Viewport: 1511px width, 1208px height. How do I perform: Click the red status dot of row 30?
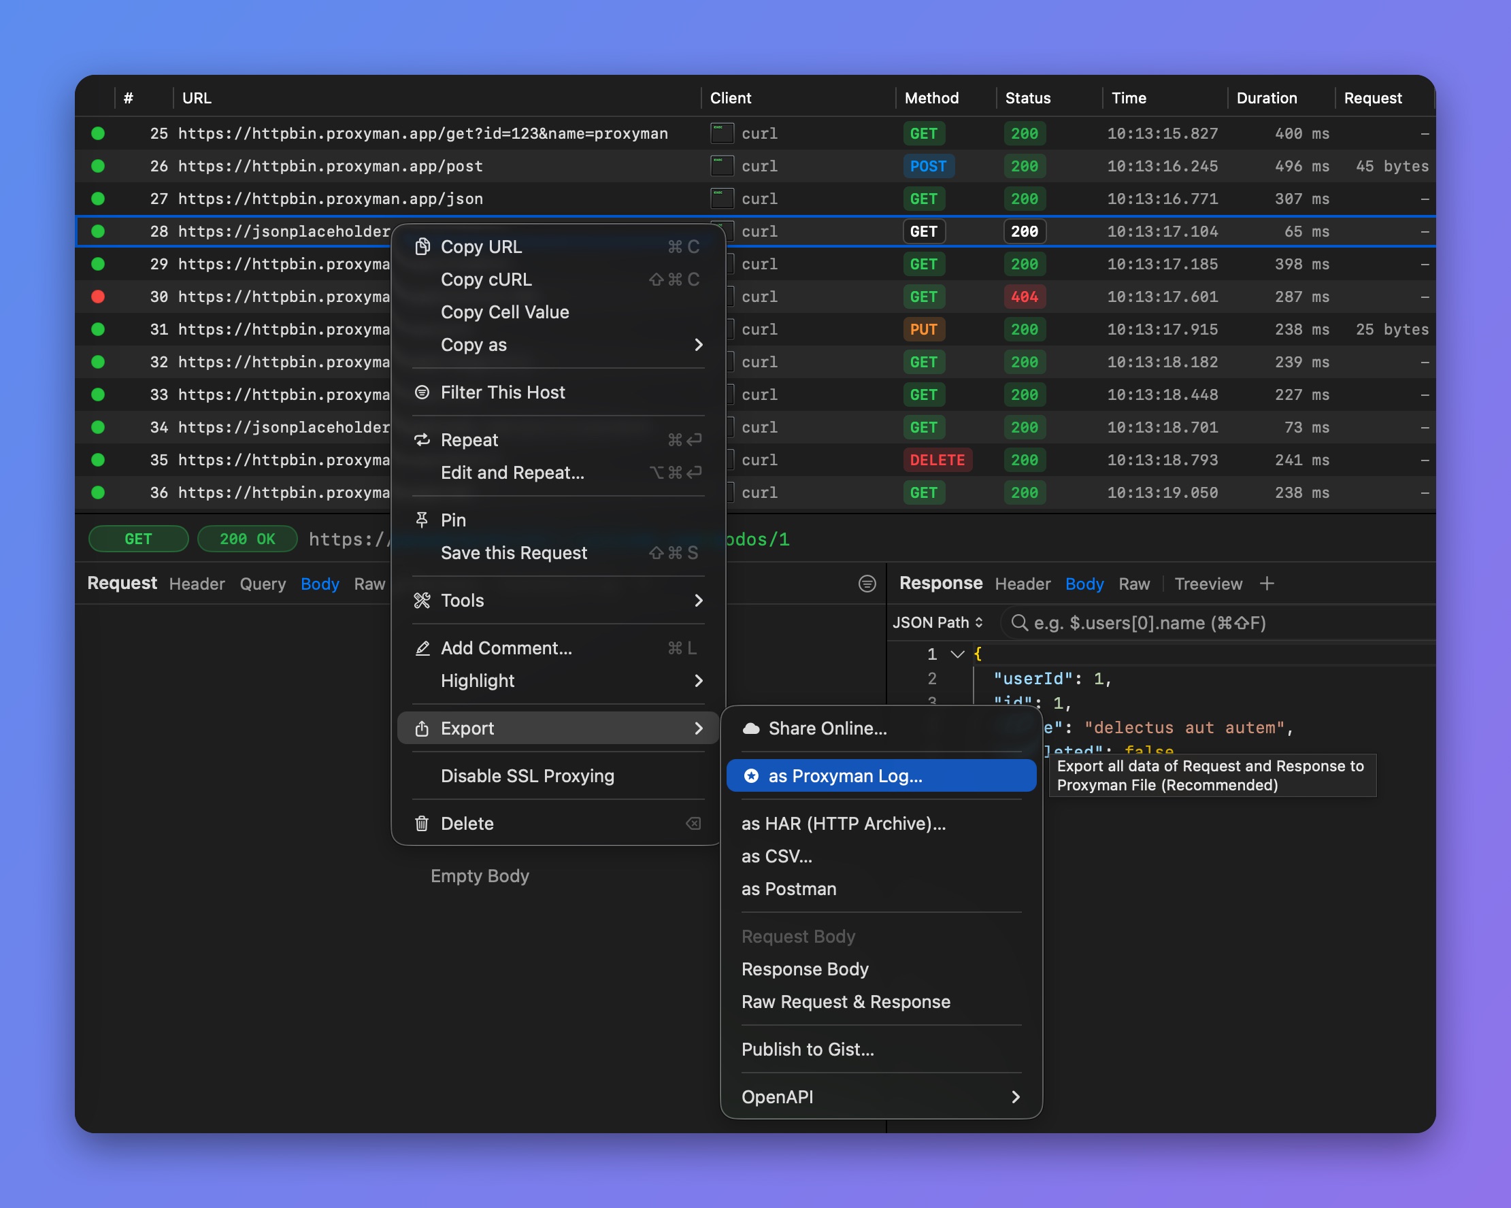tap(98, 297)
